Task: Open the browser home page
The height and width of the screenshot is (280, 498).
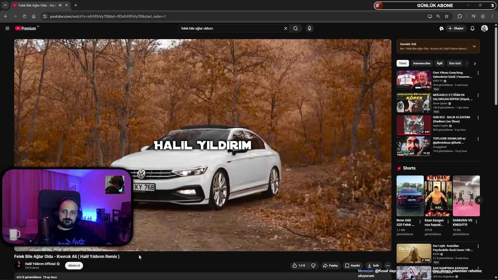Action: (x=33, y=16)
